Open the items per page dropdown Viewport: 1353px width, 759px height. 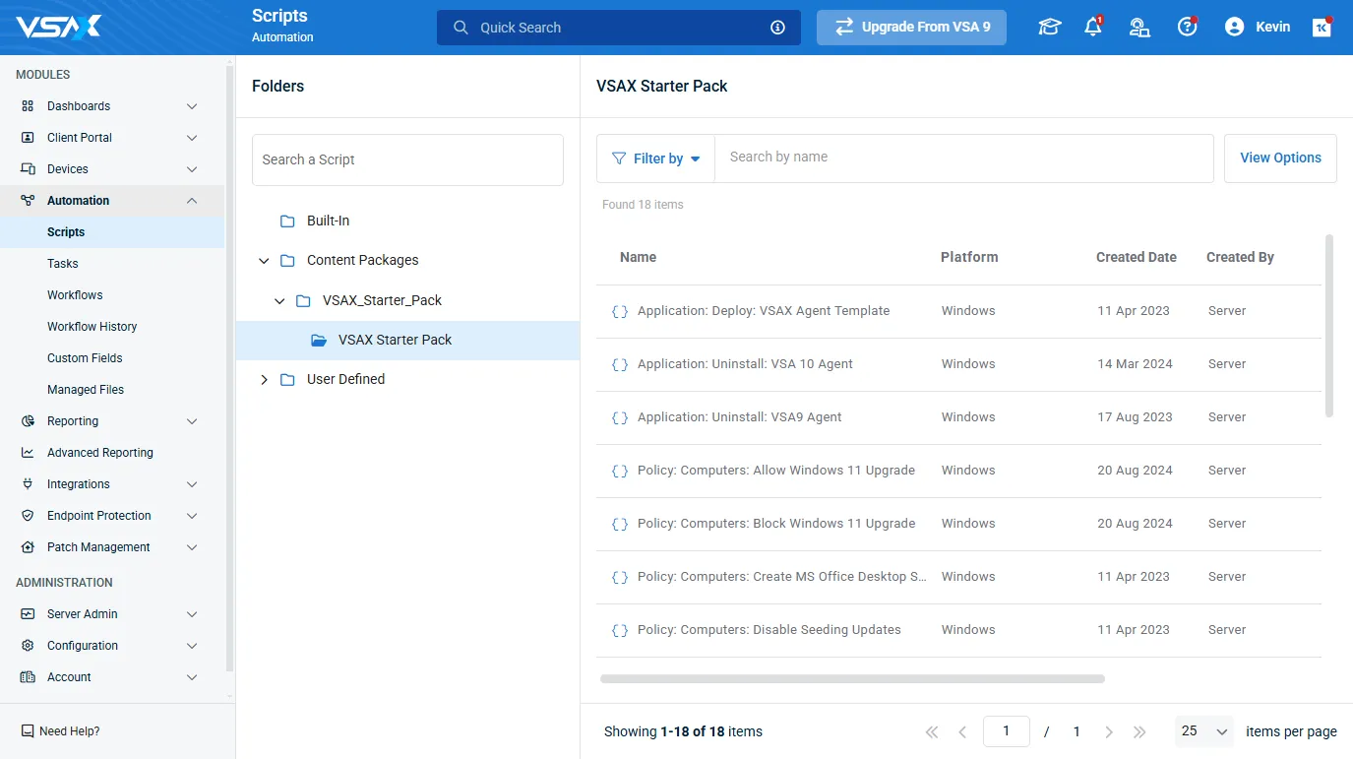coord(1204,731)
